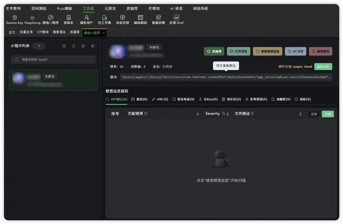Open the 代理池 menu
This screenshot has height=224, width=343.
point(154,9)
